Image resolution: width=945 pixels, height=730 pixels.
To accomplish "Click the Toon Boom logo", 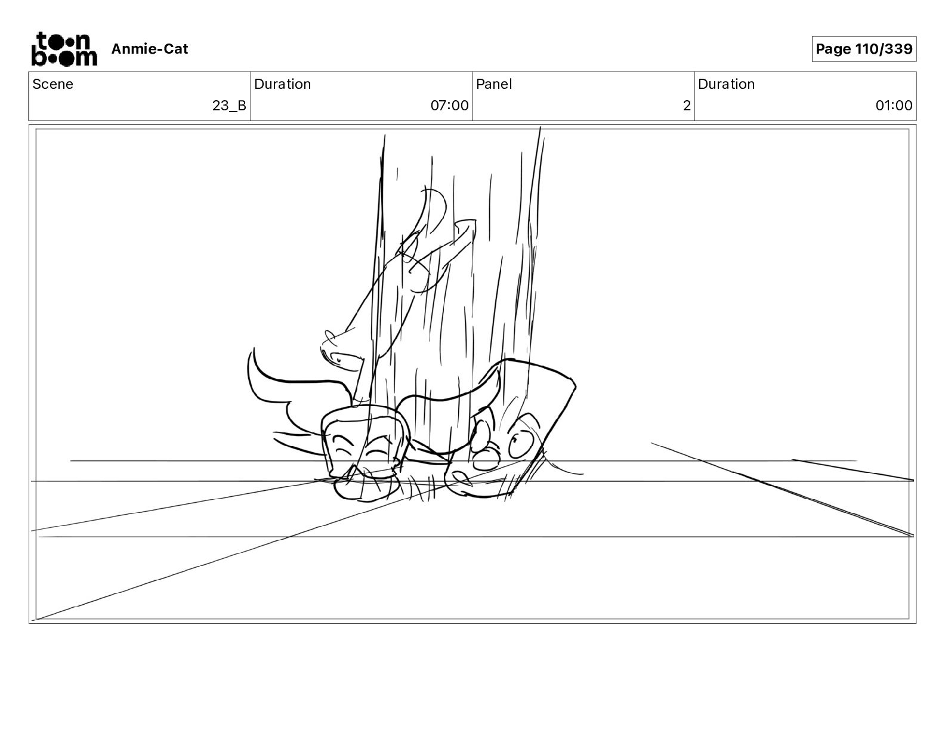I will coord(64,48).
